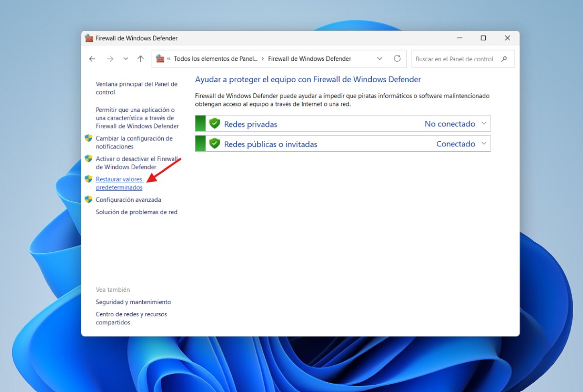
Task: Click the Conectado status text
Action: click(x=456, y=144)
